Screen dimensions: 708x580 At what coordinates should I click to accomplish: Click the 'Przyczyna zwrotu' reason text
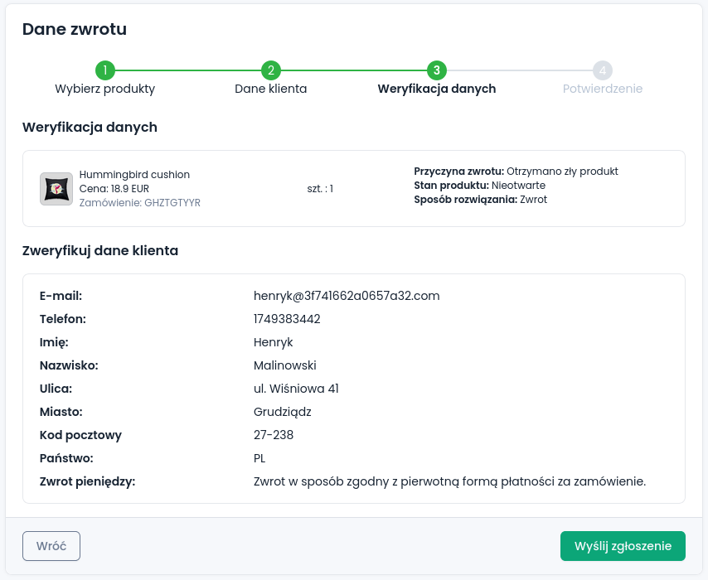[516, 172]
